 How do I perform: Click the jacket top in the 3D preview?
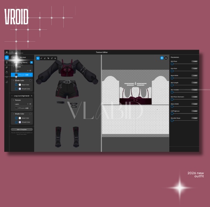67,71
